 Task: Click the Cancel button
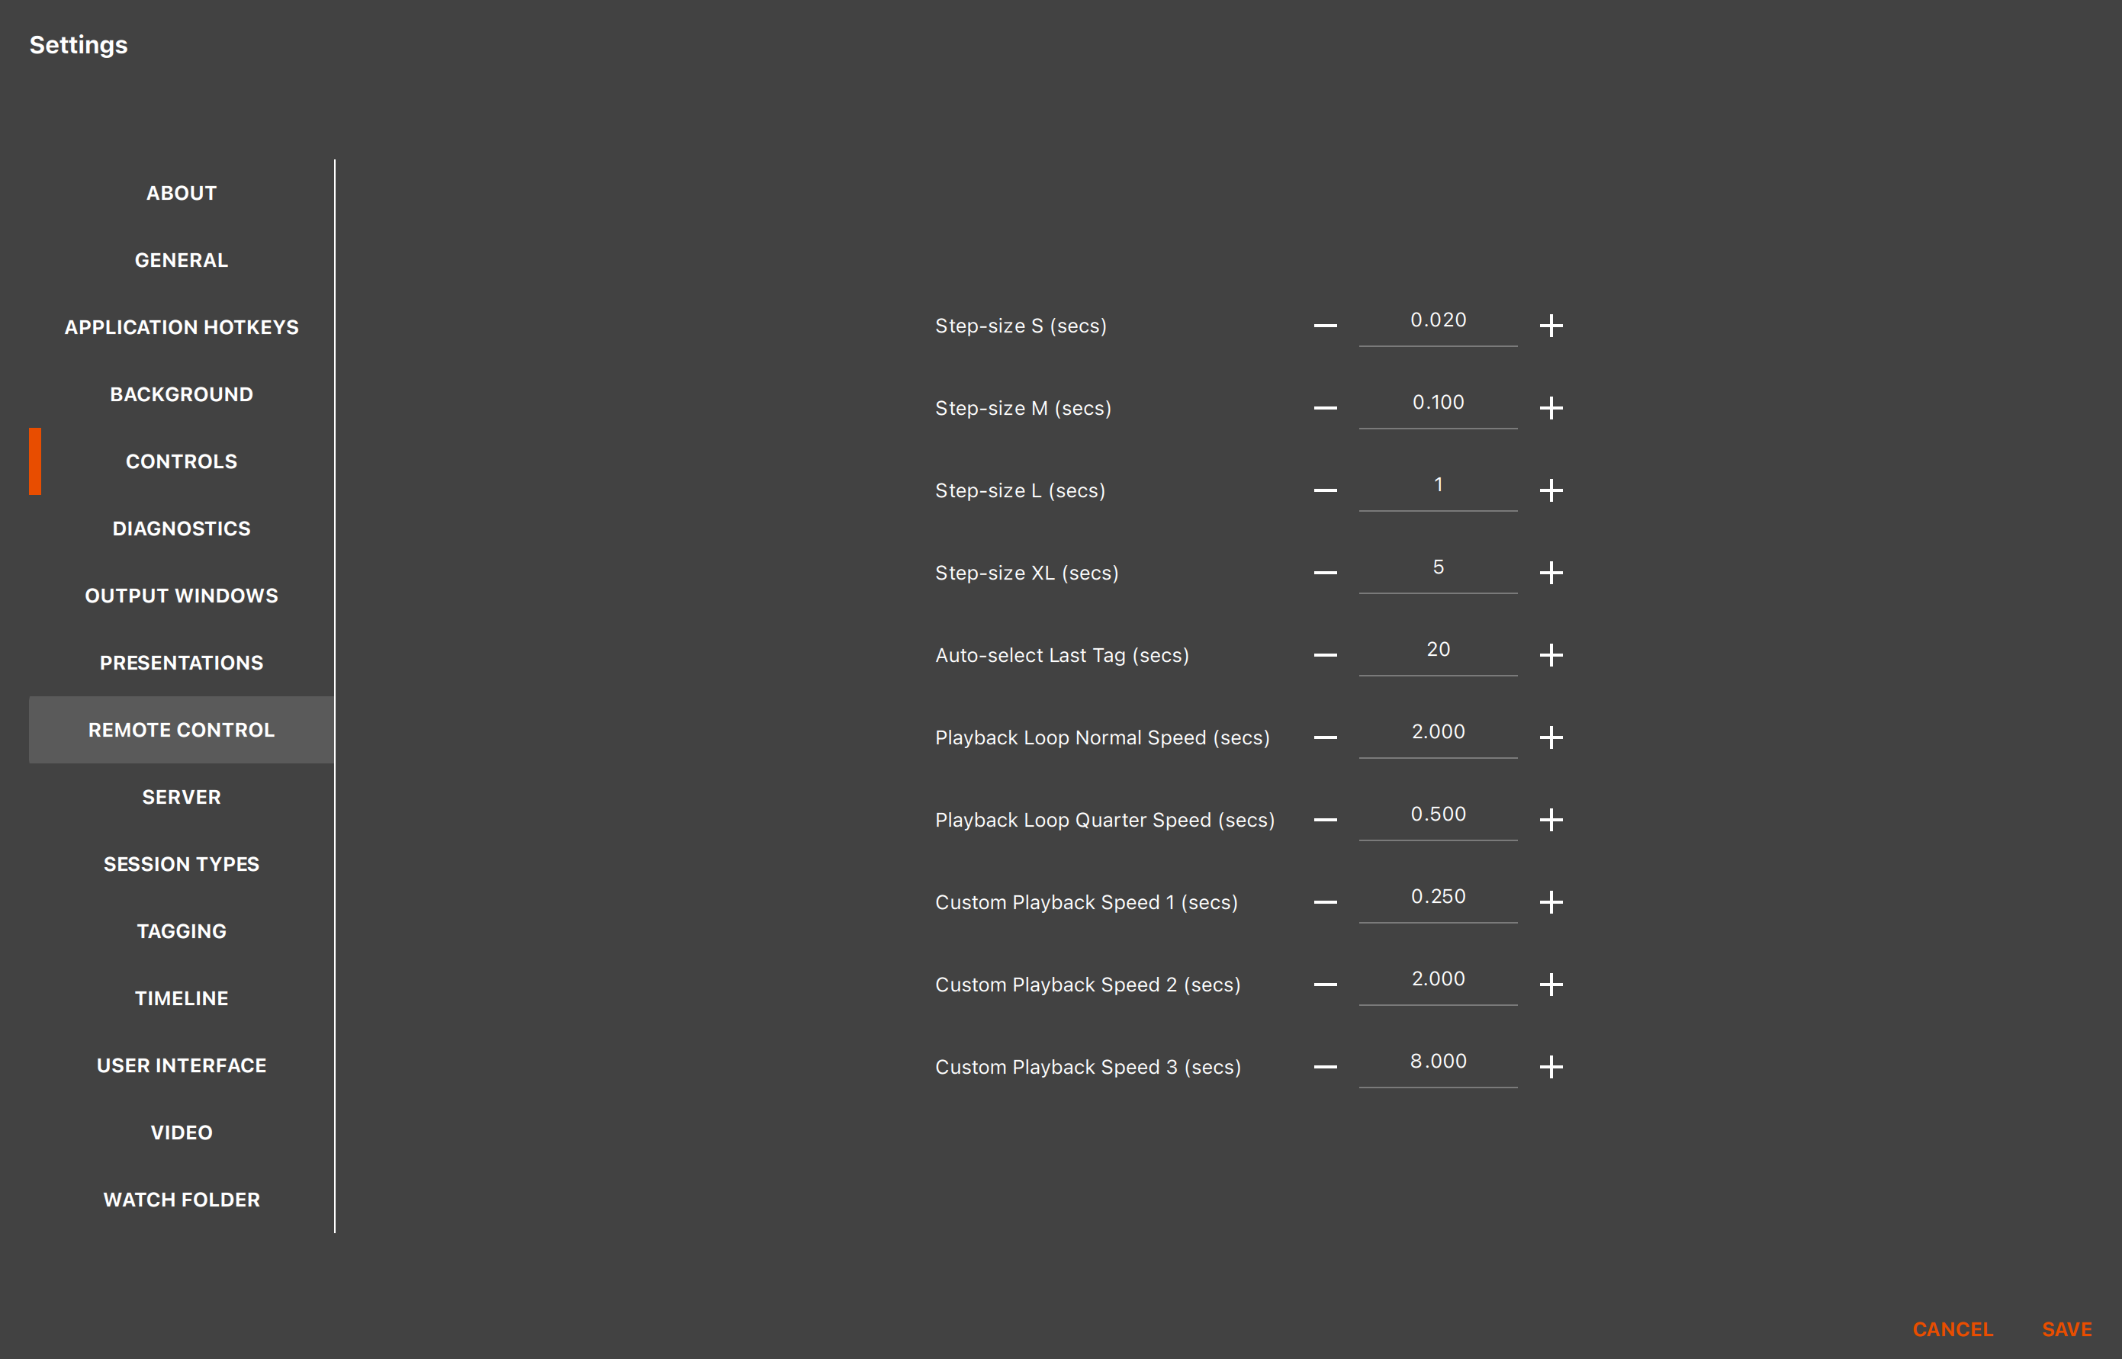coord(1953,1329)
